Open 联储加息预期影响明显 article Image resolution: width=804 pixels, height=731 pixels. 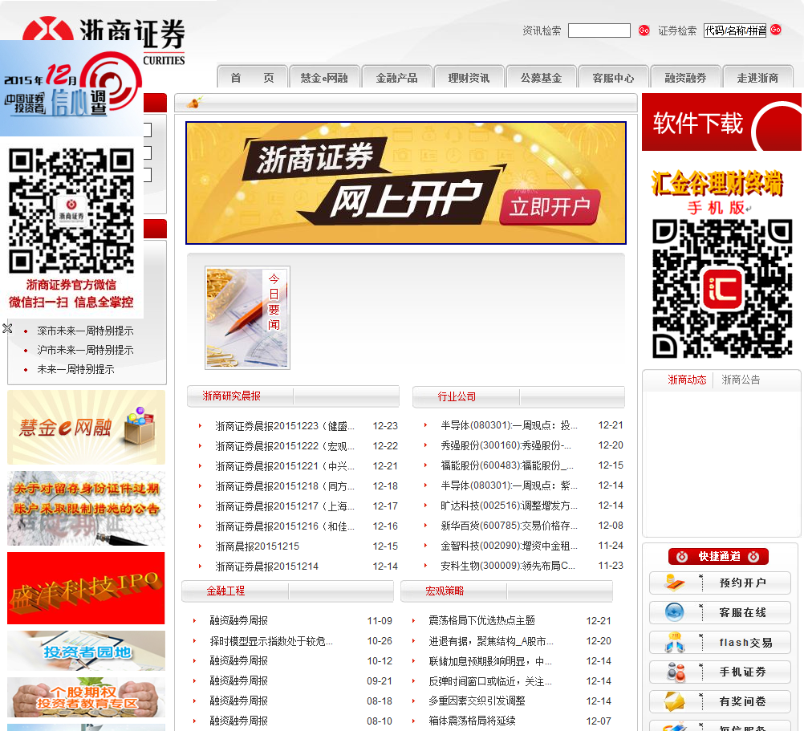coord(490,661)
